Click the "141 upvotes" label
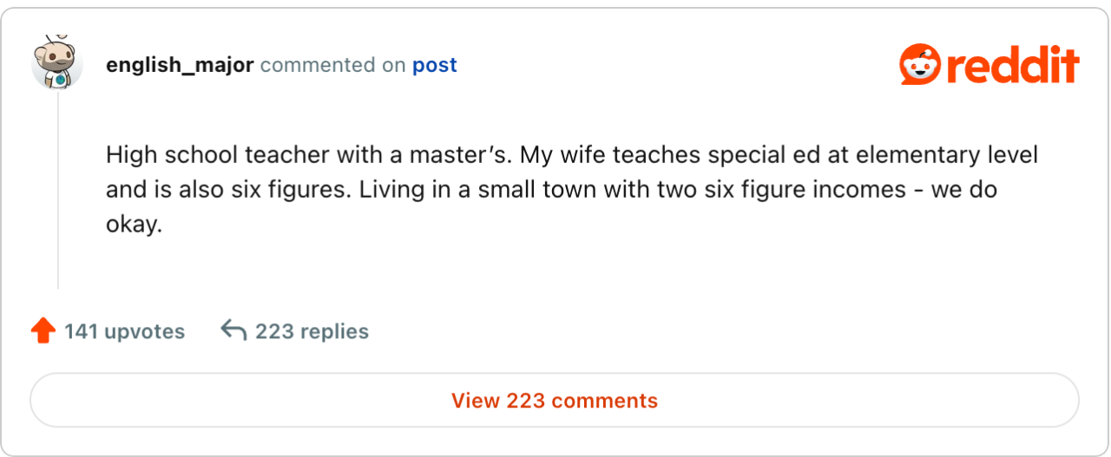The height and width of the screenshot is (457, 1111). pyautogui.click(x=124, y=331)
